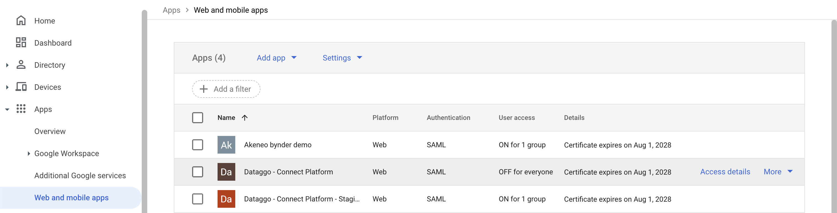Click the Directory person icon
This screenshot has height=213, width=837.
tap(21, 65)
